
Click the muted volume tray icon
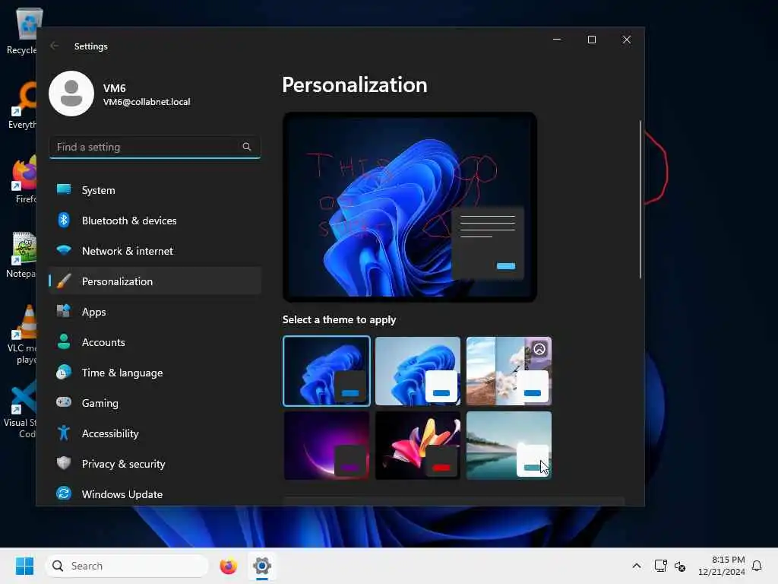click(680, 566)
